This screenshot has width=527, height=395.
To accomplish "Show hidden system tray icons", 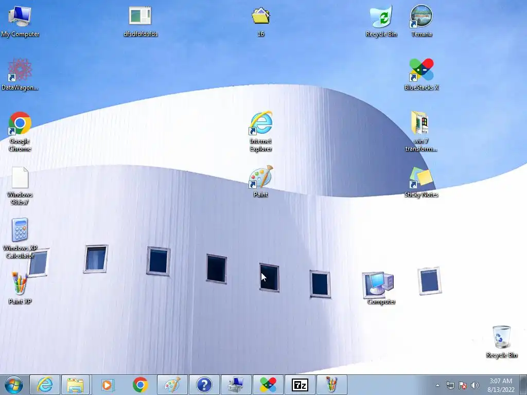I will 437,385.
